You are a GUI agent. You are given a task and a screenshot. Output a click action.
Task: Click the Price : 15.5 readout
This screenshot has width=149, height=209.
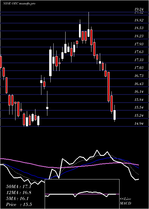pyautogui.click(x=19, y=205)
